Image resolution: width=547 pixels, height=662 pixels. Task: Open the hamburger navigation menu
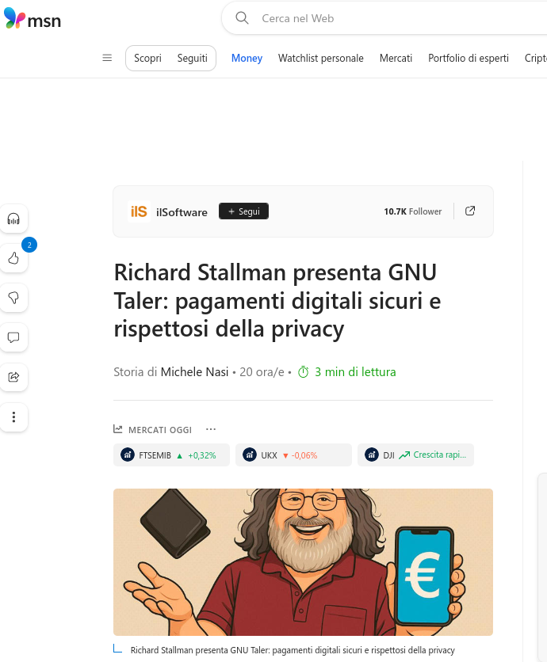(x=107, y=57)
